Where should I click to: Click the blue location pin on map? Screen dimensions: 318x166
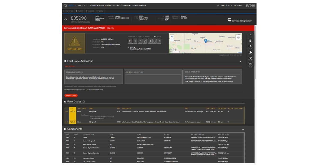tap(205, 41)
